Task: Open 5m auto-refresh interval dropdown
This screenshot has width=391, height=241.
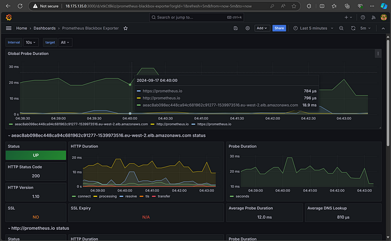Action: click(365, 28)
